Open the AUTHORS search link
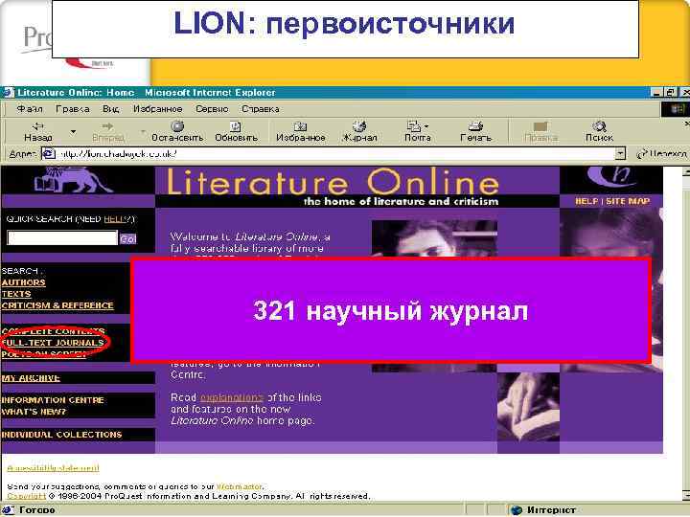This screenshot has width=690, height=517. tap(23, 282)
